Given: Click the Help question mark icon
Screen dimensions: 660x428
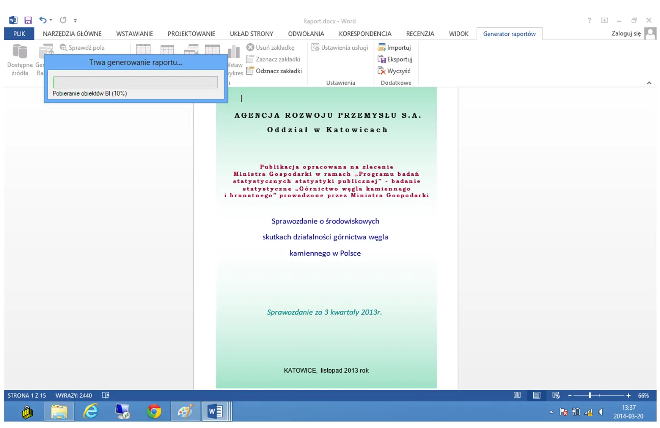Looking at the screenshot, I should (589, 20).
